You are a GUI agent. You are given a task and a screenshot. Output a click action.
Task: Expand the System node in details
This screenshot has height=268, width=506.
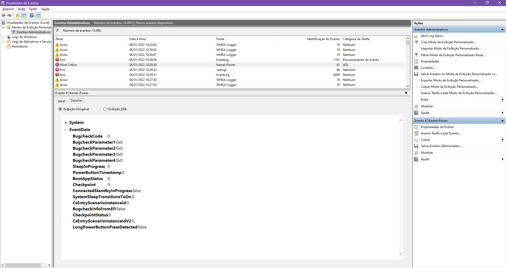pos(66,123)
